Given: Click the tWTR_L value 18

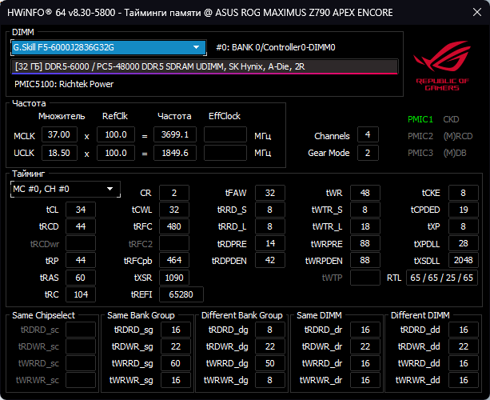Looking at the screenshot, I should (x=365, y=226).
